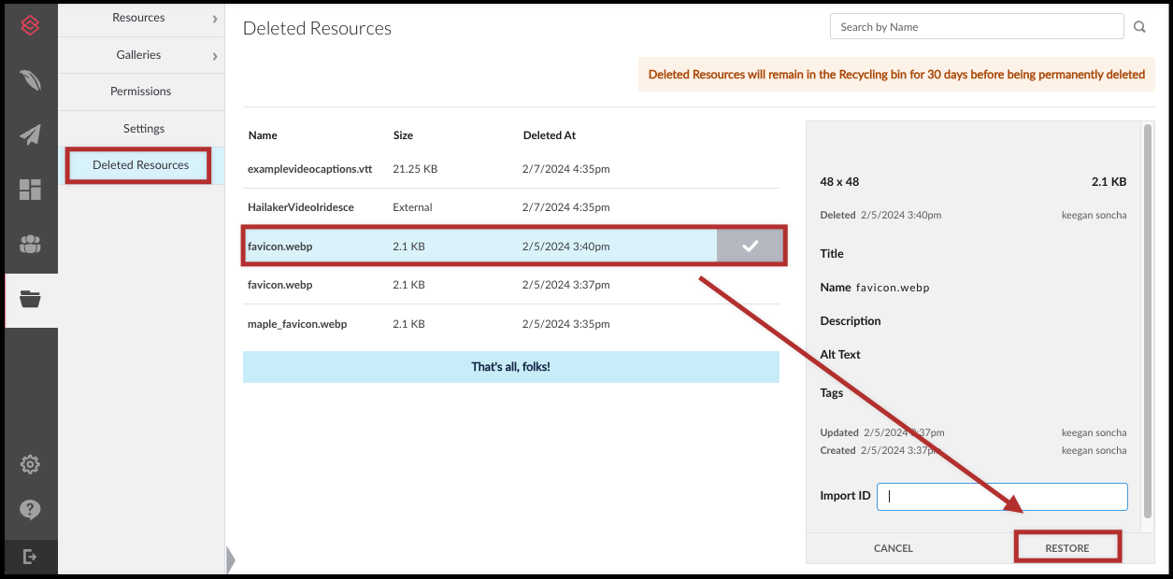The height and width of the screenshot is (579, 1173).
Task: Expand the Resources submenu chevron
Action: [214, 19]
